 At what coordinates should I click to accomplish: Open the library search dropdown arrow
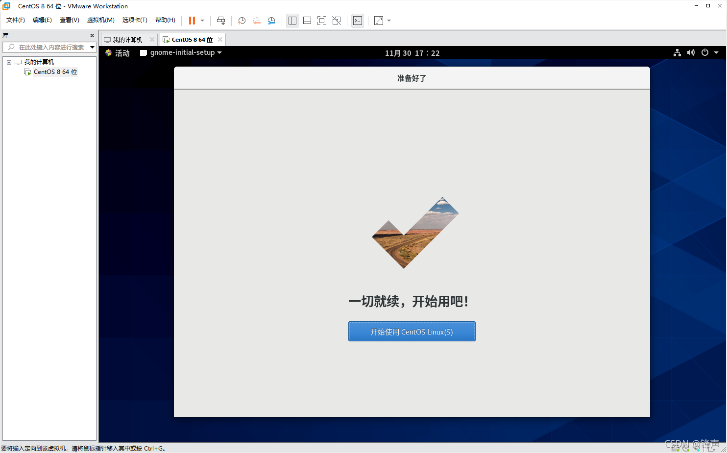tap(92, 47)
